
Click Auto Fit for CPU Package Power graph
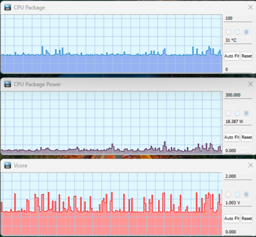232,137
